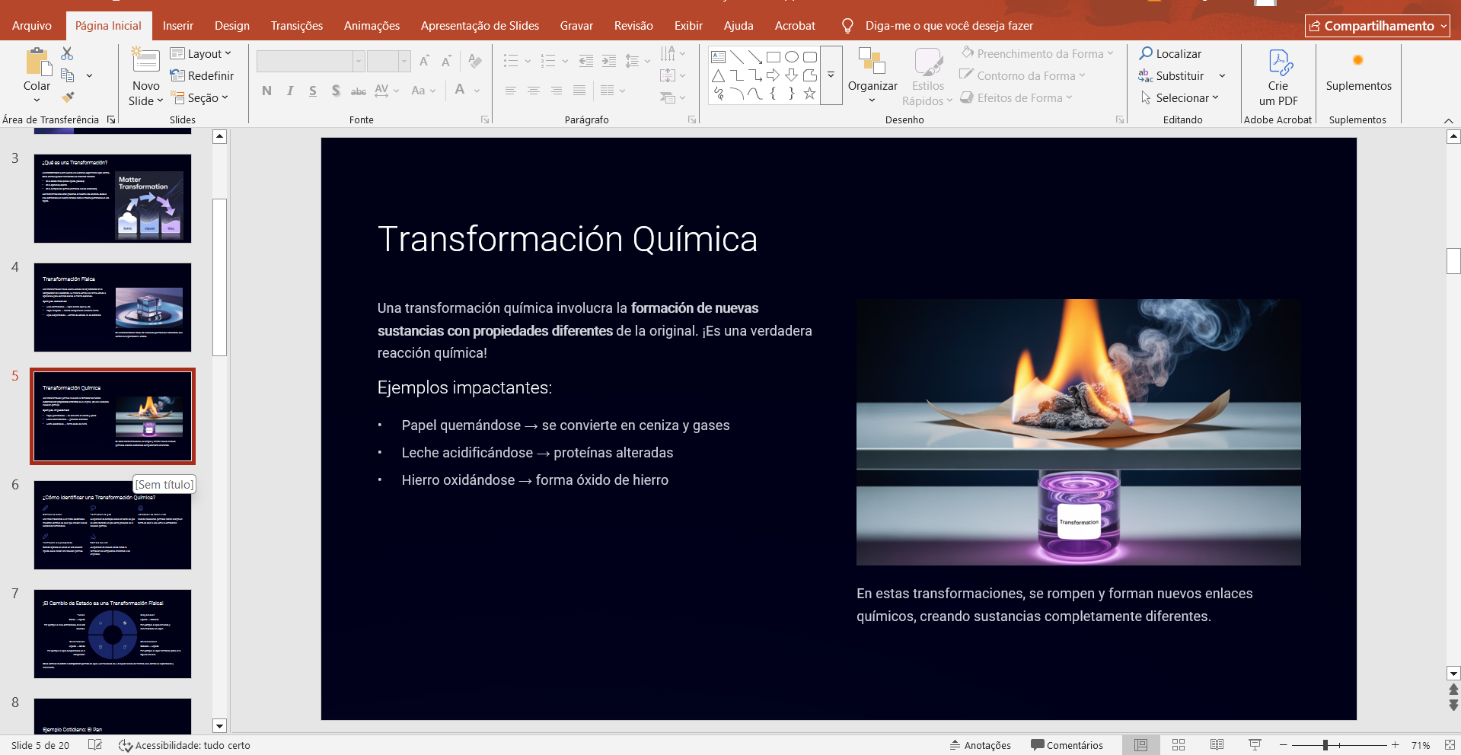Toggle text shadow formatting
This screenshot has height=755, width=1461.
tap(336, 91)
